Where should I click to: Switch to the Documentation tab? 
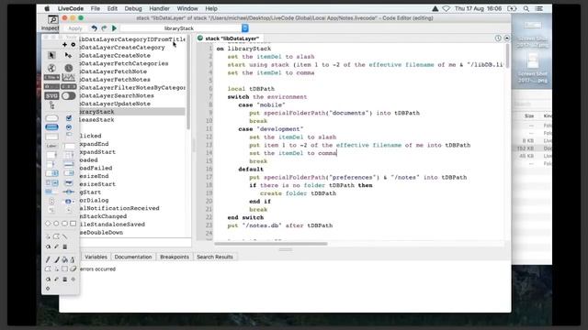pyautogui.click(x=133, y=257)
